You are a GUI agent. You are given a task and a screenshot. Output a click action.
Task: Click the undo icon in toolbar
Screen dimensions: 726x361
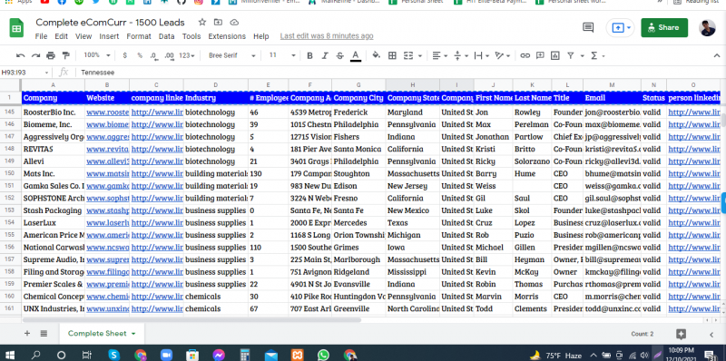20,55
